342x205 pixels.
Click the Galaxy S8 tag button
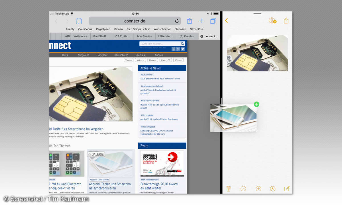[x=166, y=60]
